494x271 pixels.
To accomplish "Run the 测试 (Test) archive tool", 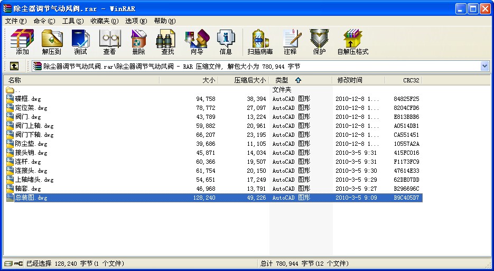I will 80,42.
